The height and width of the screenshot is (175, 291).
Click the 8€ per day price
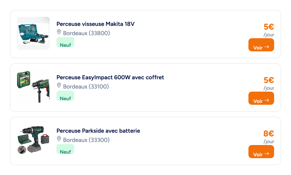pyautogui.click(x=268, y=134)
